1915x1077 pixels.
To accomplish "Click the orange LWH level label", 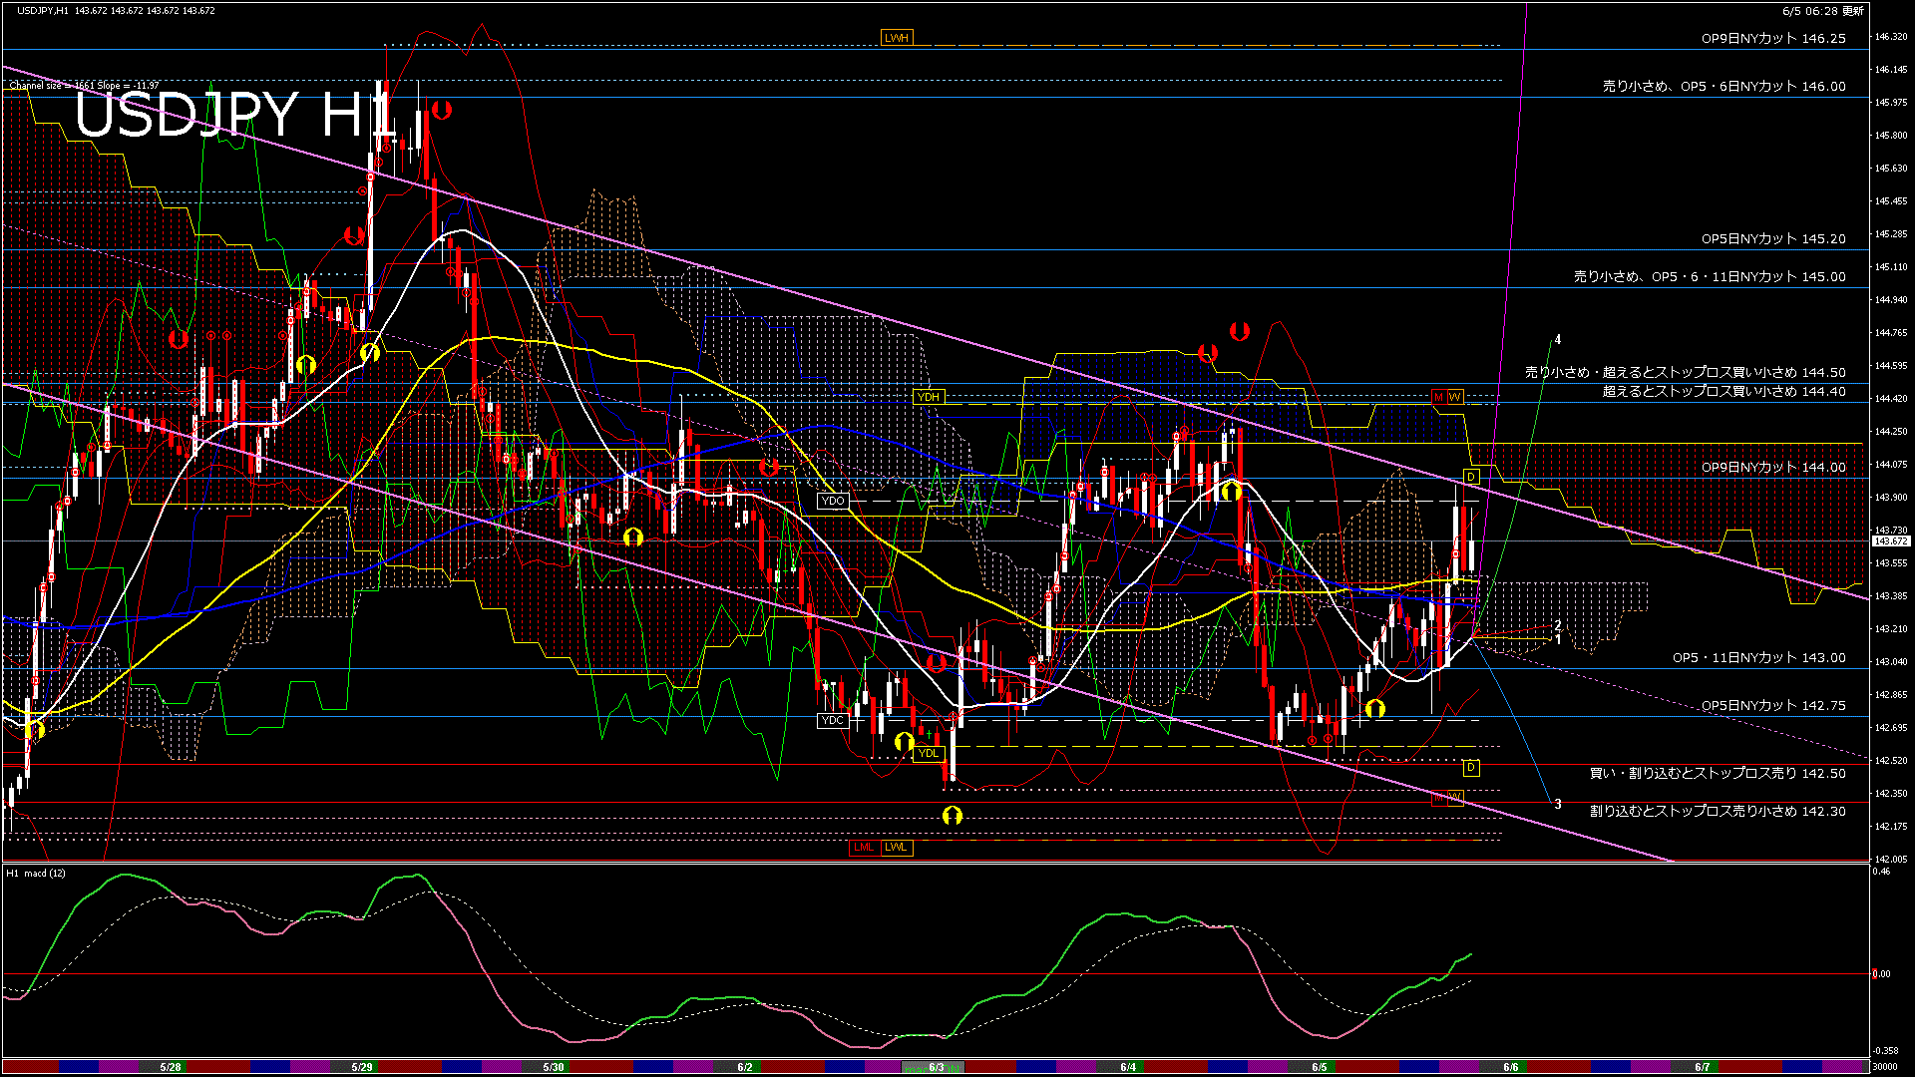I will 896,38.
